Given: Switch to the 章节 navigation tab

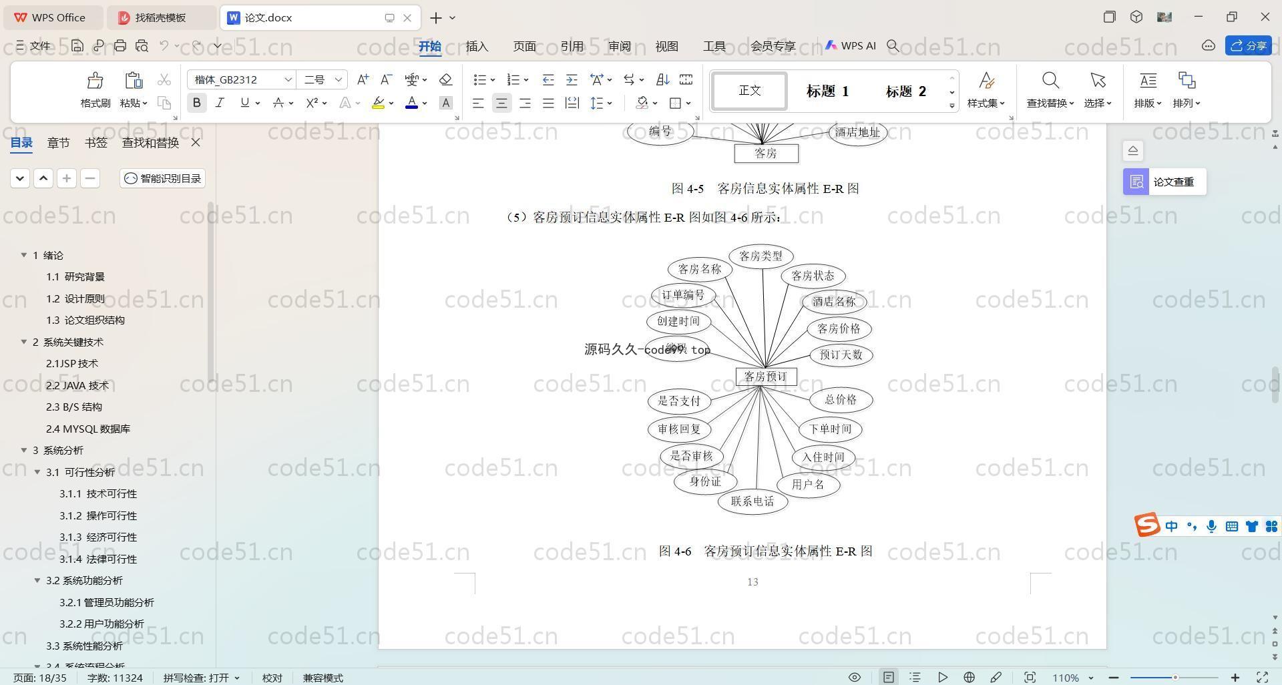Looking at the screenshot, I should point(58,142).
